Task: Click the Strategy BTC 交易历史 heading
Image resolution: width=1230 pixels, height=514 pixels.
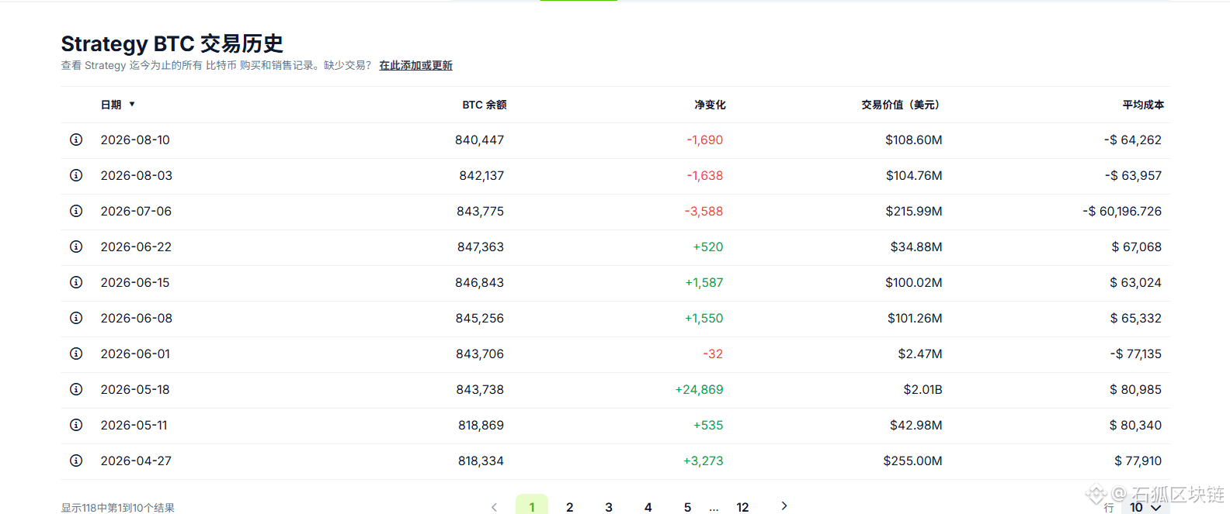Action: (172, 43)
